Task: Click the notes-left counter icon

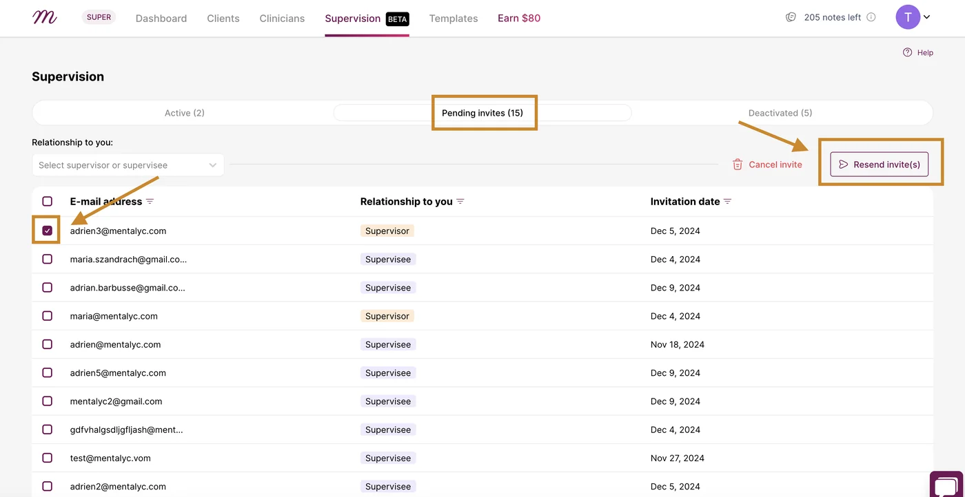Action: 791,17
